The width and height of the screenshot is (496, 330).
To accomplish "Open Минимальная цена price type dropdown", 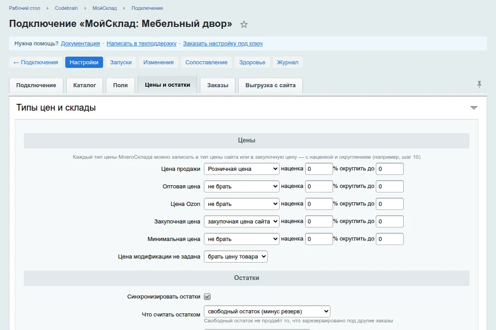I will pyautogui.click(x=242, y=239).
